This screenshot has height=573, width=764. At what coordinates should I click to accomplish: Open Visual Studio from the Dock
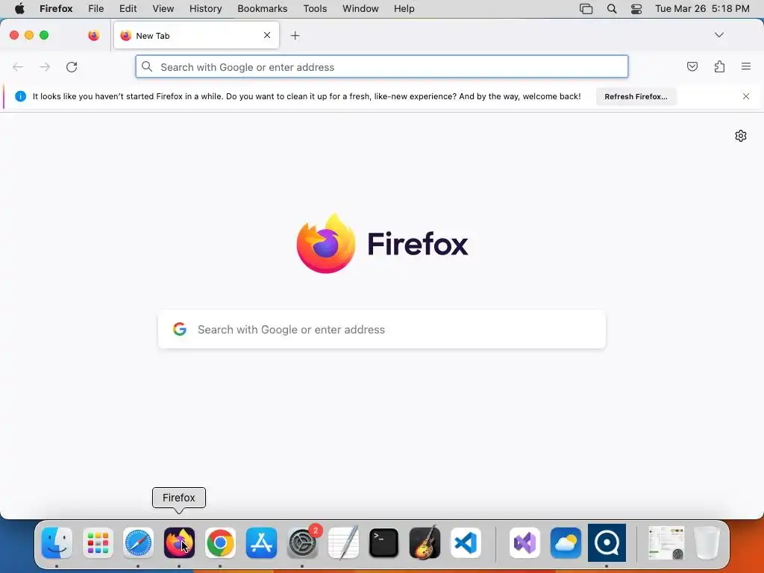click(x=525, y=543)
